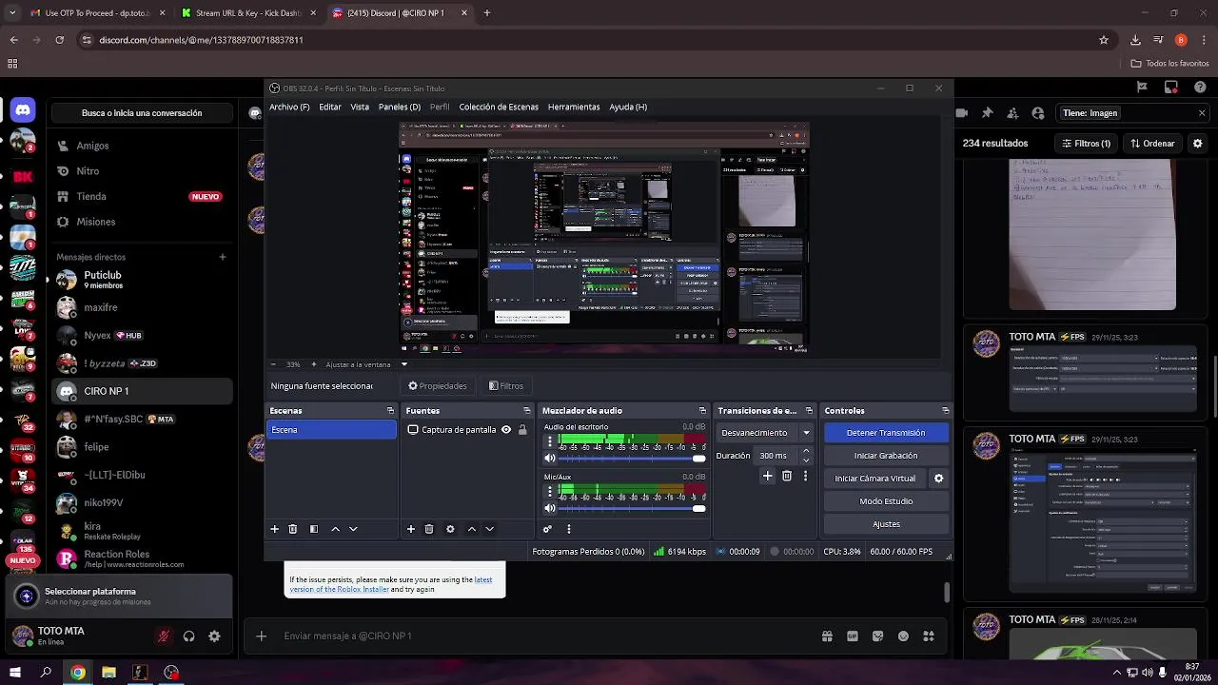The height and width of the screenshot is (685, 1218).
Task: Open advanced audio properties gear in mixer
Action: click(x=547, y=529)
